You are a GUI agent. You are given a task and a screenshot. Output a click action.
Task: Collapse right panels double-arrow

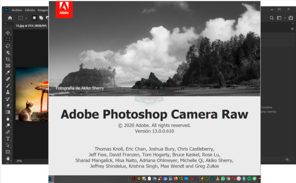point(293,24)
